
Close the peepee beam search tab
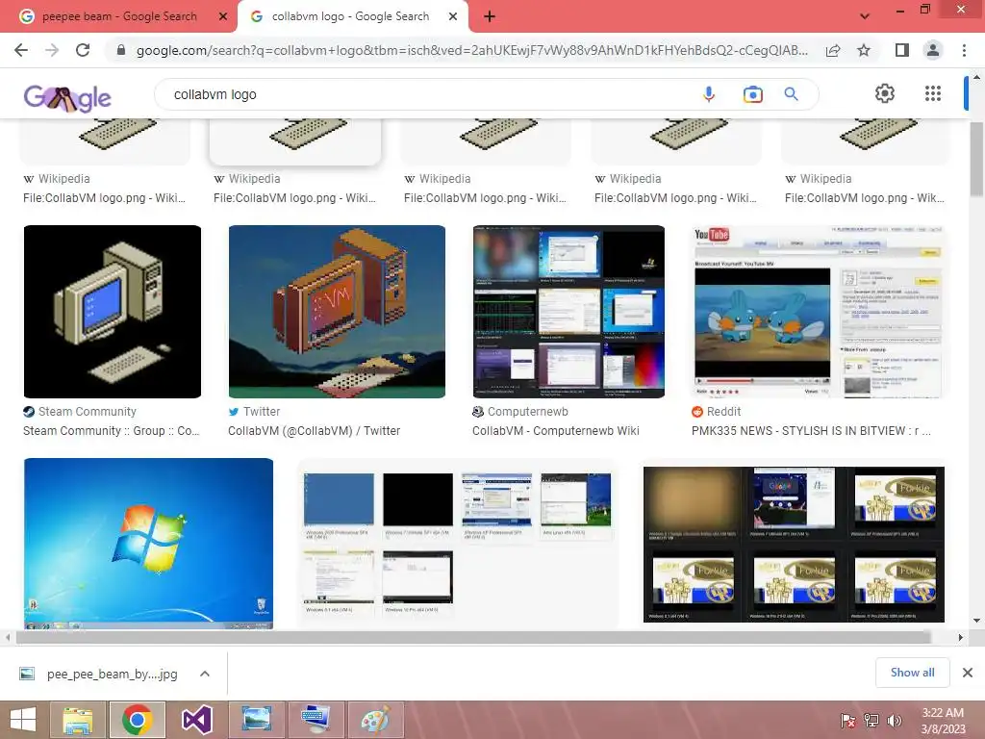pyautogui.click(x=222, y=16)
